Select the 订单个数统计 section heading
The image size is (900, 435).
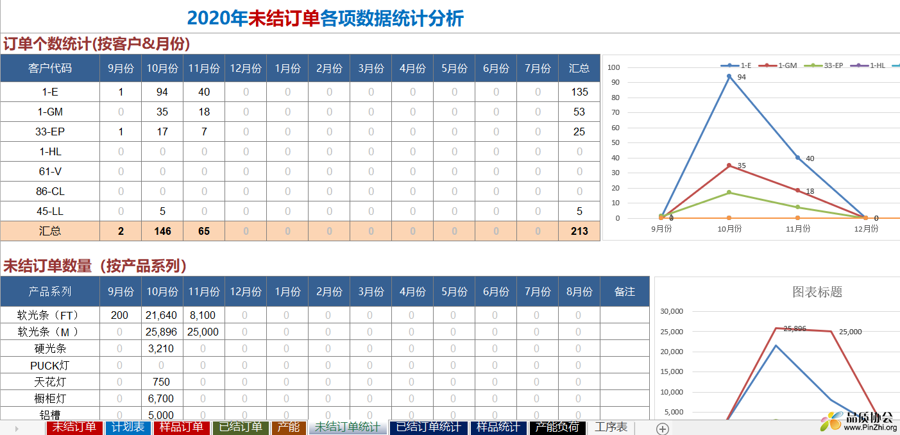pos(96,44)
